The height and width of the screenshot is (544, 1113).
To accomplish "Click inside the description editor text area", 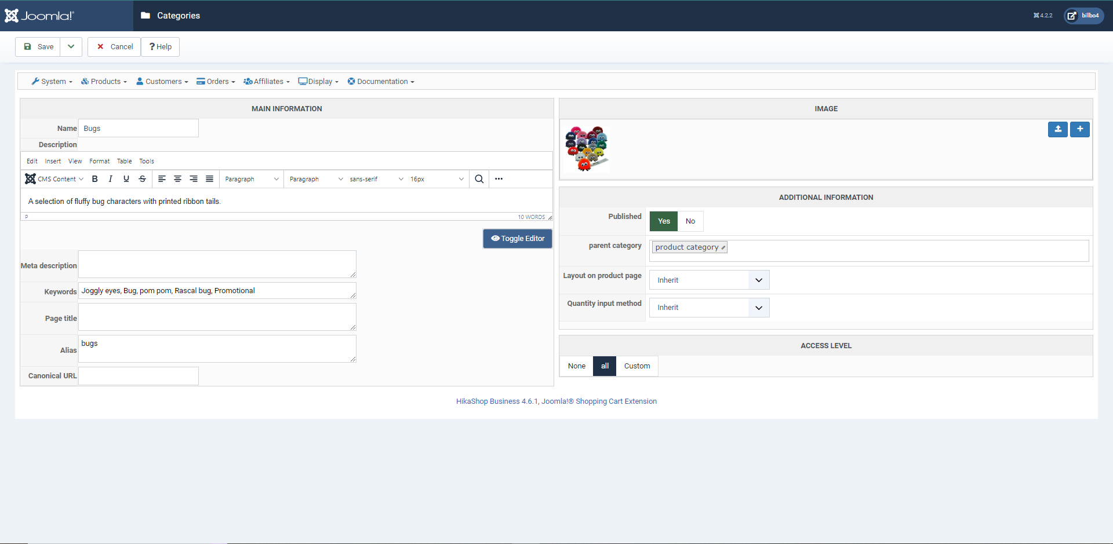I will tap(286, 201).
